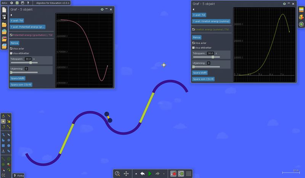Uncheck Visa axlar in right graph window
305x178 pixels.
(194, 43)
